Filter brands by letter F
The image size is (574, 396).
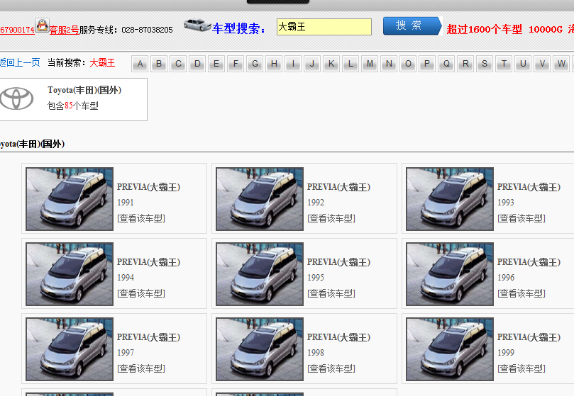coord(236,64)
